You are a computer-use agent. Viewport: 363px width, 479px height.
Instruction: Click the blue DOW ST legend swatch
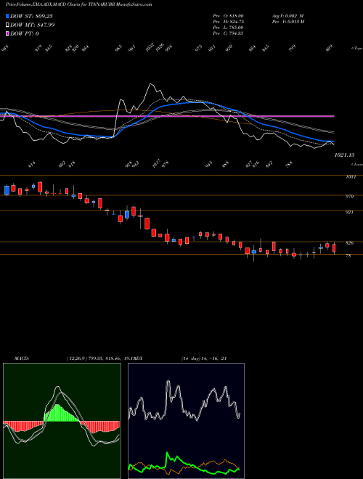7,16
